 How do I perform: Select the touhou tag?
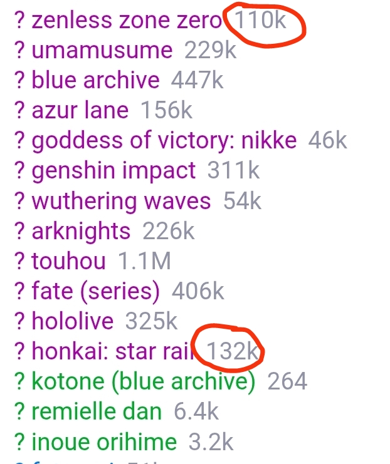pyautogui.click(x=68, y=261)
